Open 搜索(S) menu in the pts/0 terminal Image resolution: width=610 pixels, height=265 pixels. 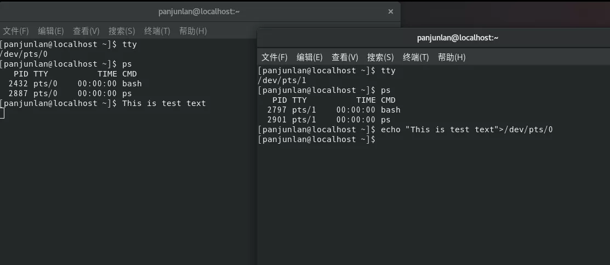pyautogui.click(x=122, y=31)
